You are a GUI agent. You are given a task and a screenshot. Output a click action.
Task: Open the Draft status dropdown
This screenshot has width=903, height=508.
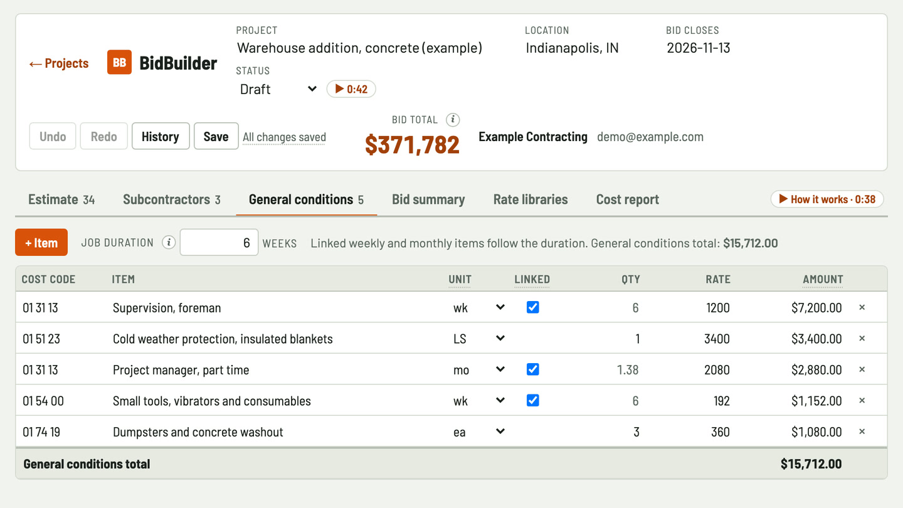278,89
